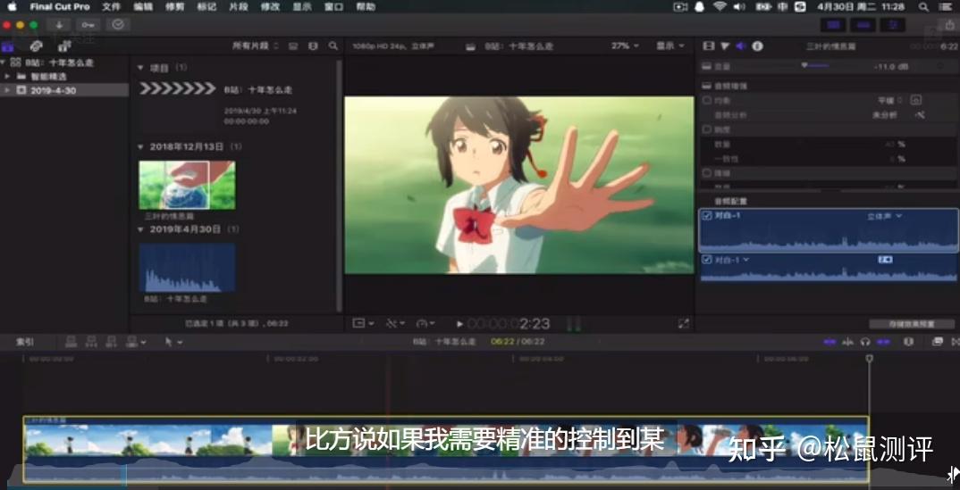This screenshot has width=960, height=490.
Task: Collapse the 2018年12月13日 group
Action: pos(140,147)
